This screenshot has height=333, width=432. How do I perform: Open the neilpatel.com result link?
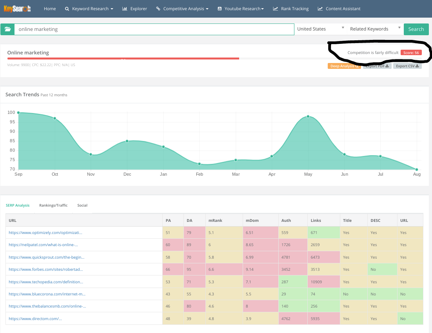pyautogui.click(x=43, y=245)
